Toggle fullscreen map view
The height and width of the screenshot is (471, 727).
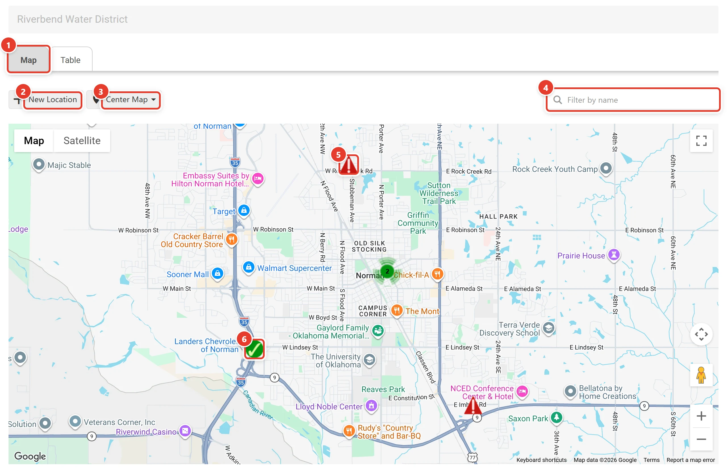point(701,141)
